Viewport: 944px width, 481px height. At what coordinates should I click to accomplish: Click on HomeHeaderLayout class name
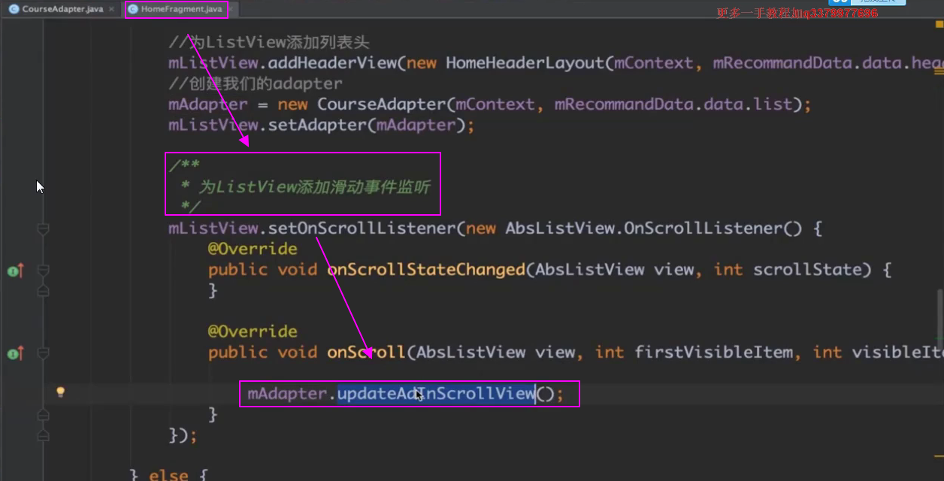pos(525,63)
